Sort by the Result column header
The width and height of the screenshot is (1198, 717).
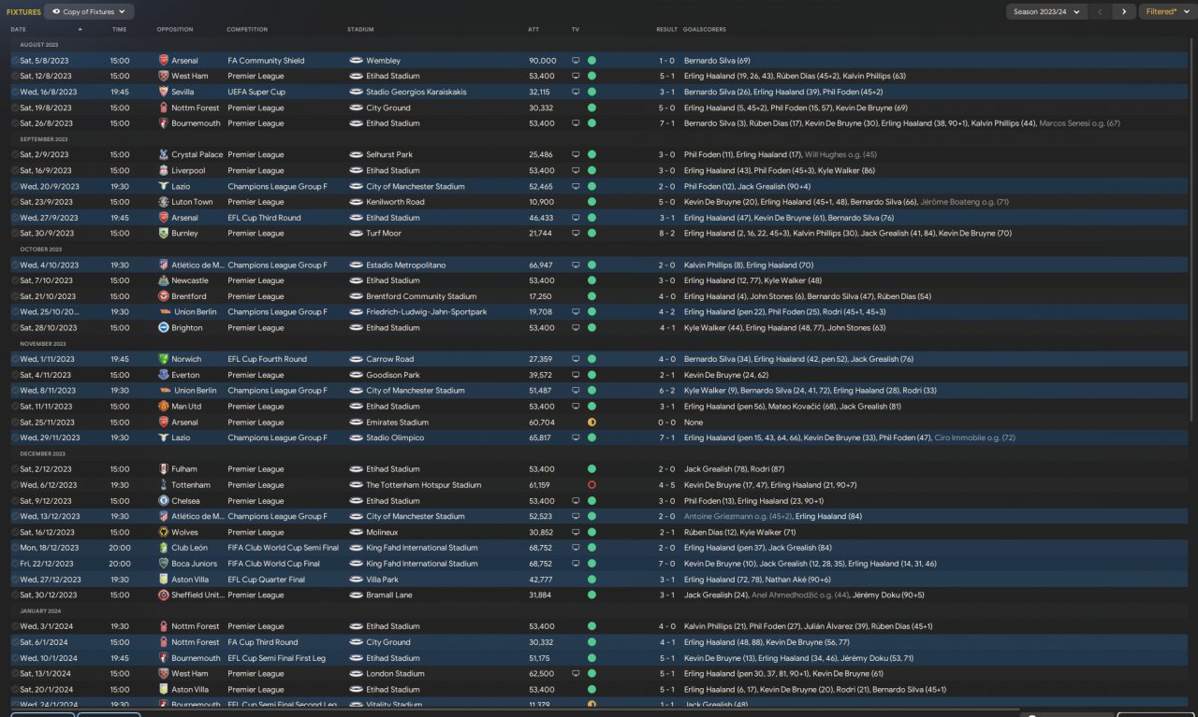666,29
